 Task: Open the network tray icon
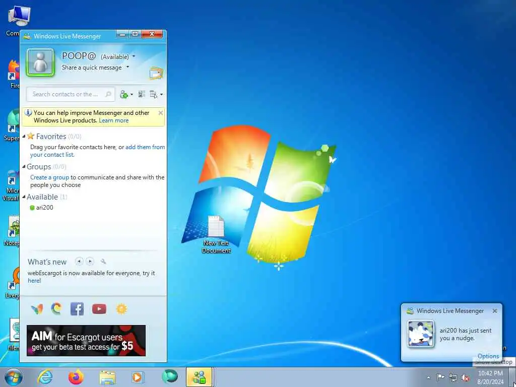tap(453, 377)
